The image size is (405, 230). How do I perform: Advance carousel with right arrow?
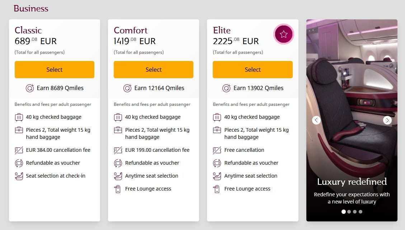[387, 120]
